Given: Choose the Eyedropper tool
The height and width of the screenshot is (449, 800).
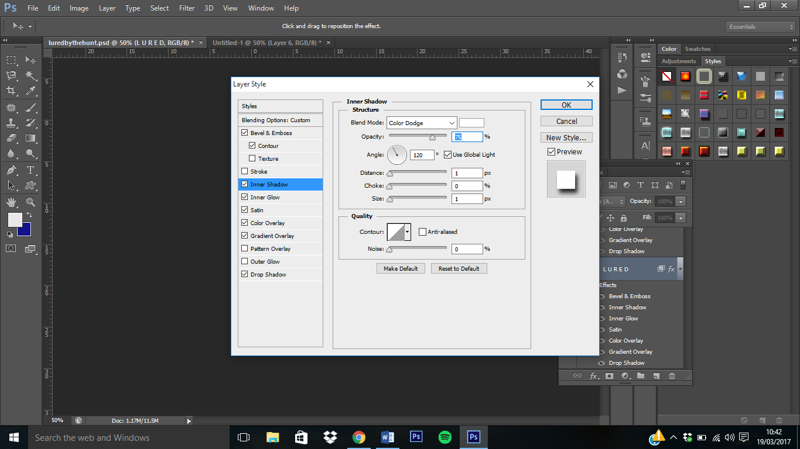Looking at the screenshot, I should click(30, 91).
